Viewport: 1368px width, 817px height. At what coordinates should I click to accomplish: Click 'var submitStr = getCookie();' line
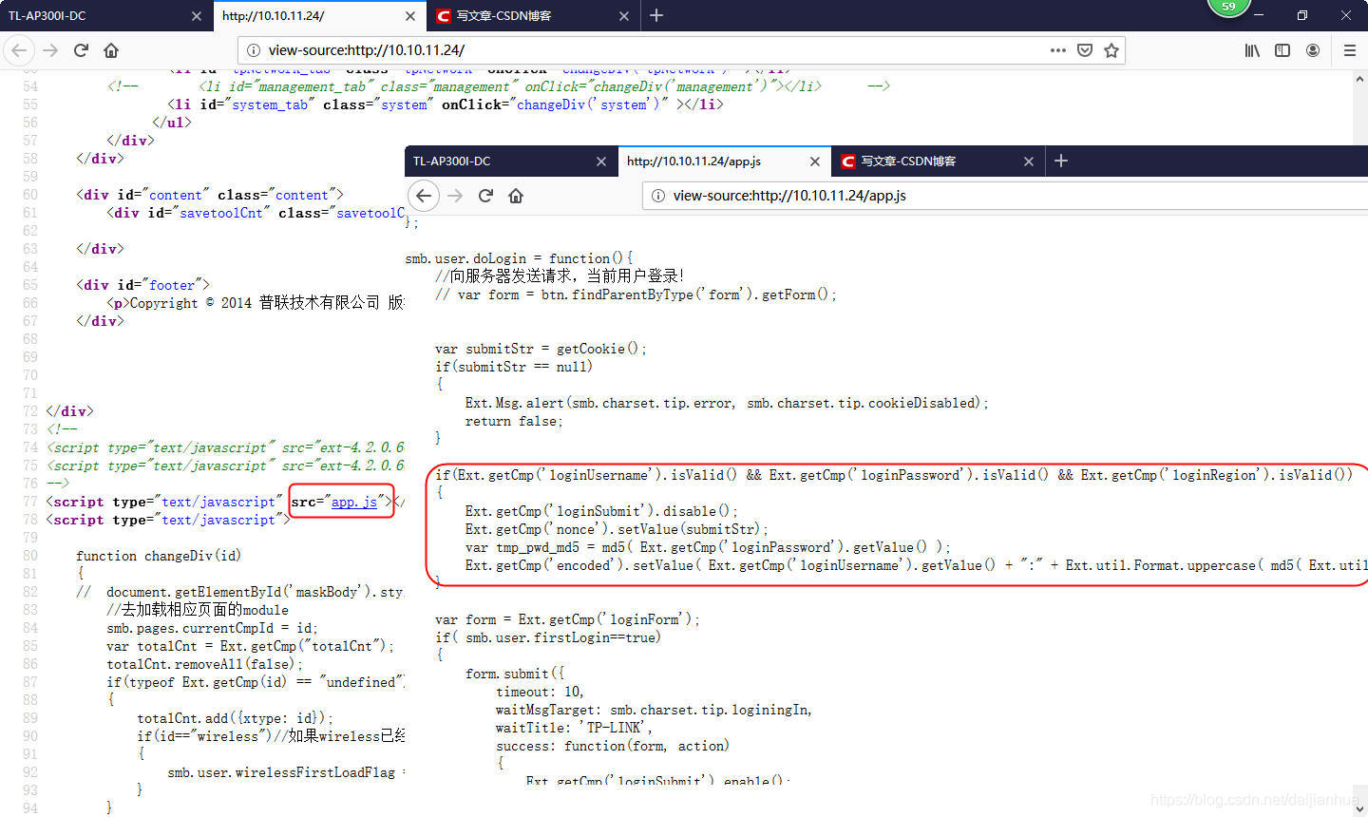[x=541, y=349]
